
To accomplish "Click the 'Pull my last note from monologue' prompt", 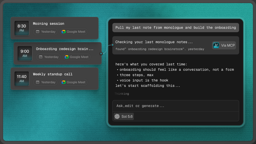I will [176, 28].
